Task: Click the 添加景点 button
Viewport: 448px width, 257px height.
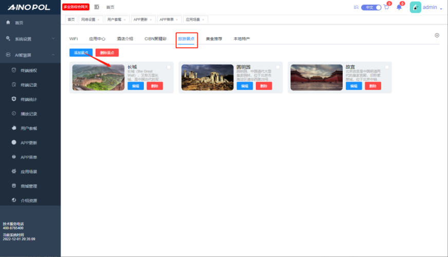Action: (x=81, y=52)
